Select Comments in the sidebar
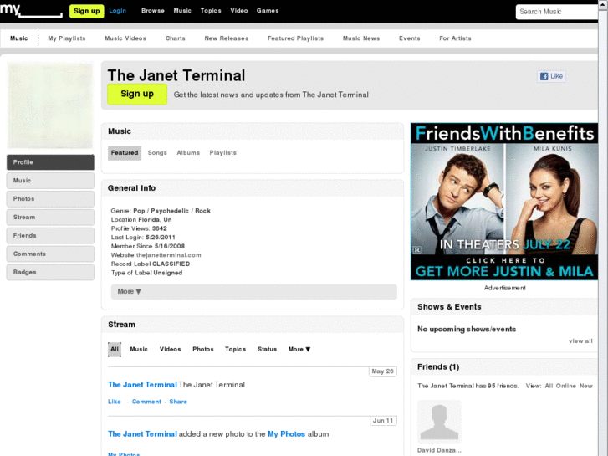The height and width of the screenshot is (456, 608). (x=50, y=254)
